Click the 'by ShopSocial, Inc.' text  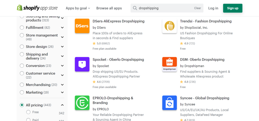pyautogui.click(x=194, y=28)
